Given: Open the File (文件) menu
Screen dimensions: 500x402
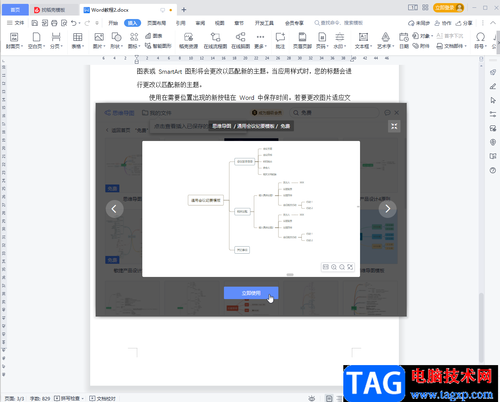Looking at the screenshot, I should tap(16, 23).
